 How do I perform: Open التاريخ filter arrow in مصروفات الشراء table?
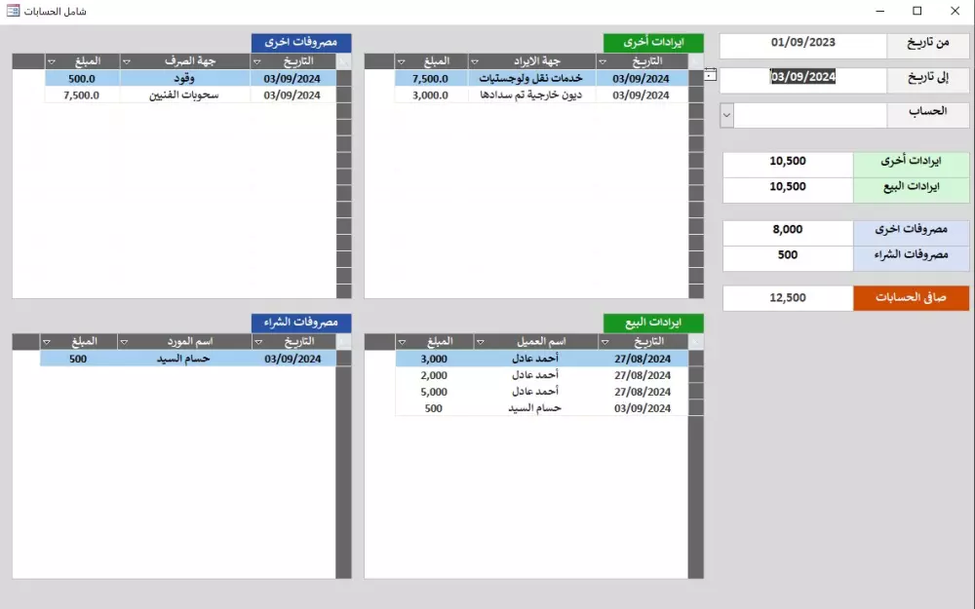[x=258, y=342]
